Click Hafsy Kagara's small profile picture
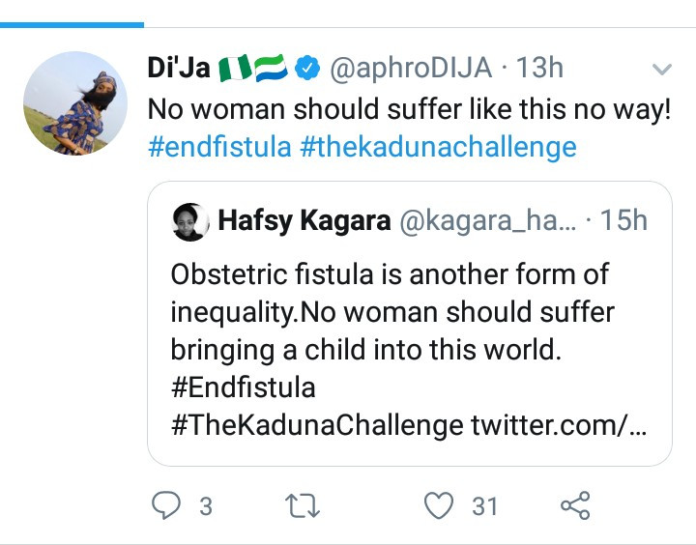This screenshot has height=545, width=696. pos(189,220)
